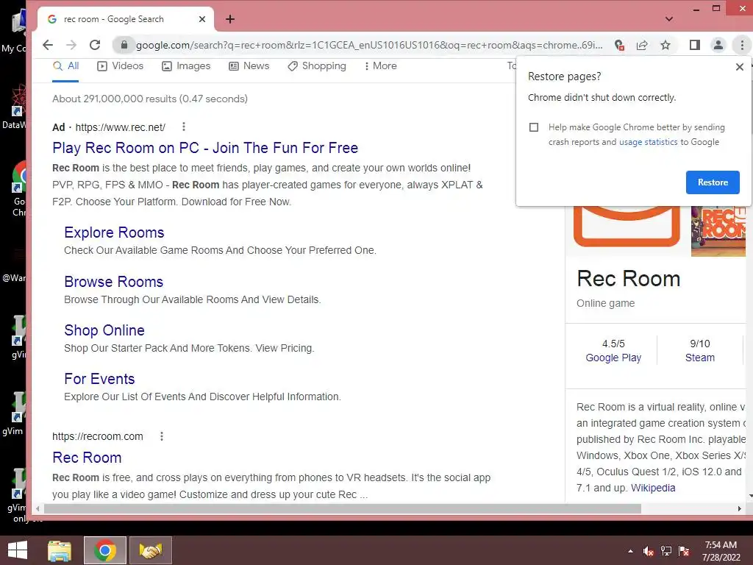
Task: Open the handshake app on the taskbar
Action: click(x=150, y=550)
